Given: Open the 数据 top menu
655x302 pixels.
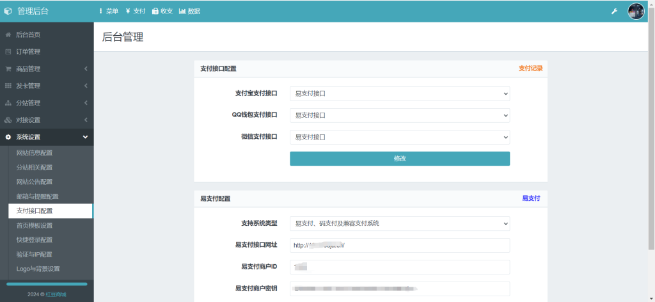Looking at the screenshot, I should [x=189, y=12].
